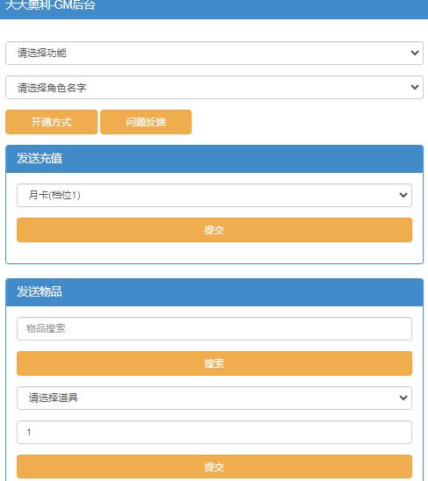The image size is (428, 481).
Task: Click the chevron arrow on 请选择道具 selector
Action: [403, 398]
